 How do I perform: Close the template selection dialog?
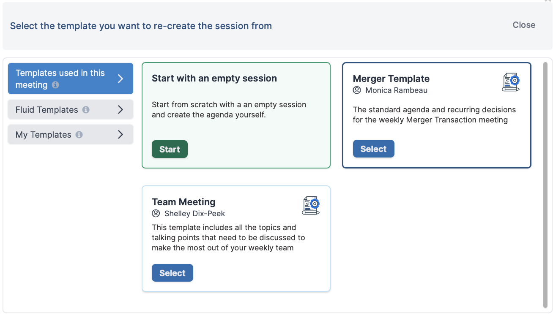pyautogui.click(x=524, y=25)
